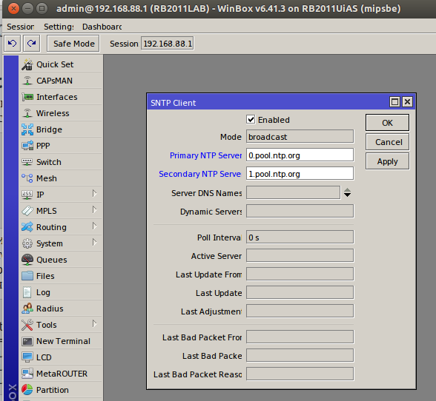Click the Primary NTP Server field

[300, 155]
